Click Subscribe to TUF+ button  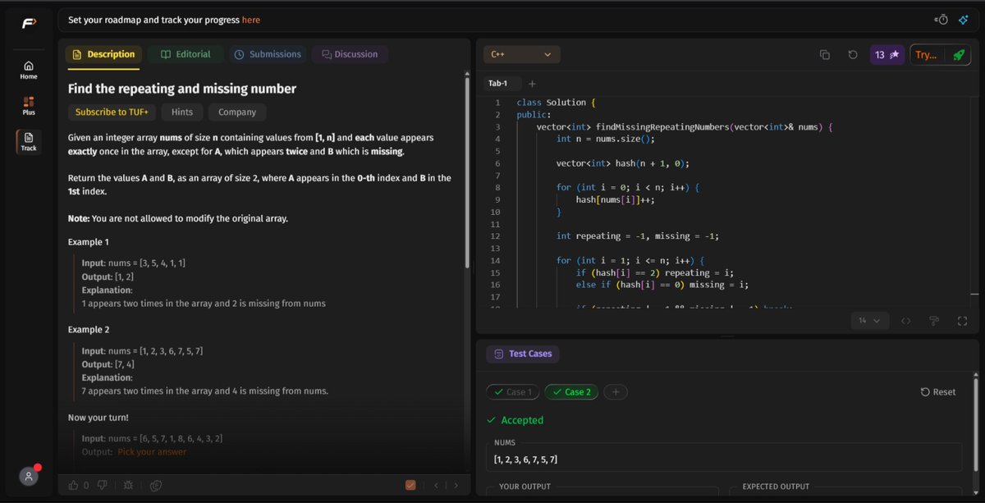coord(112,112)
